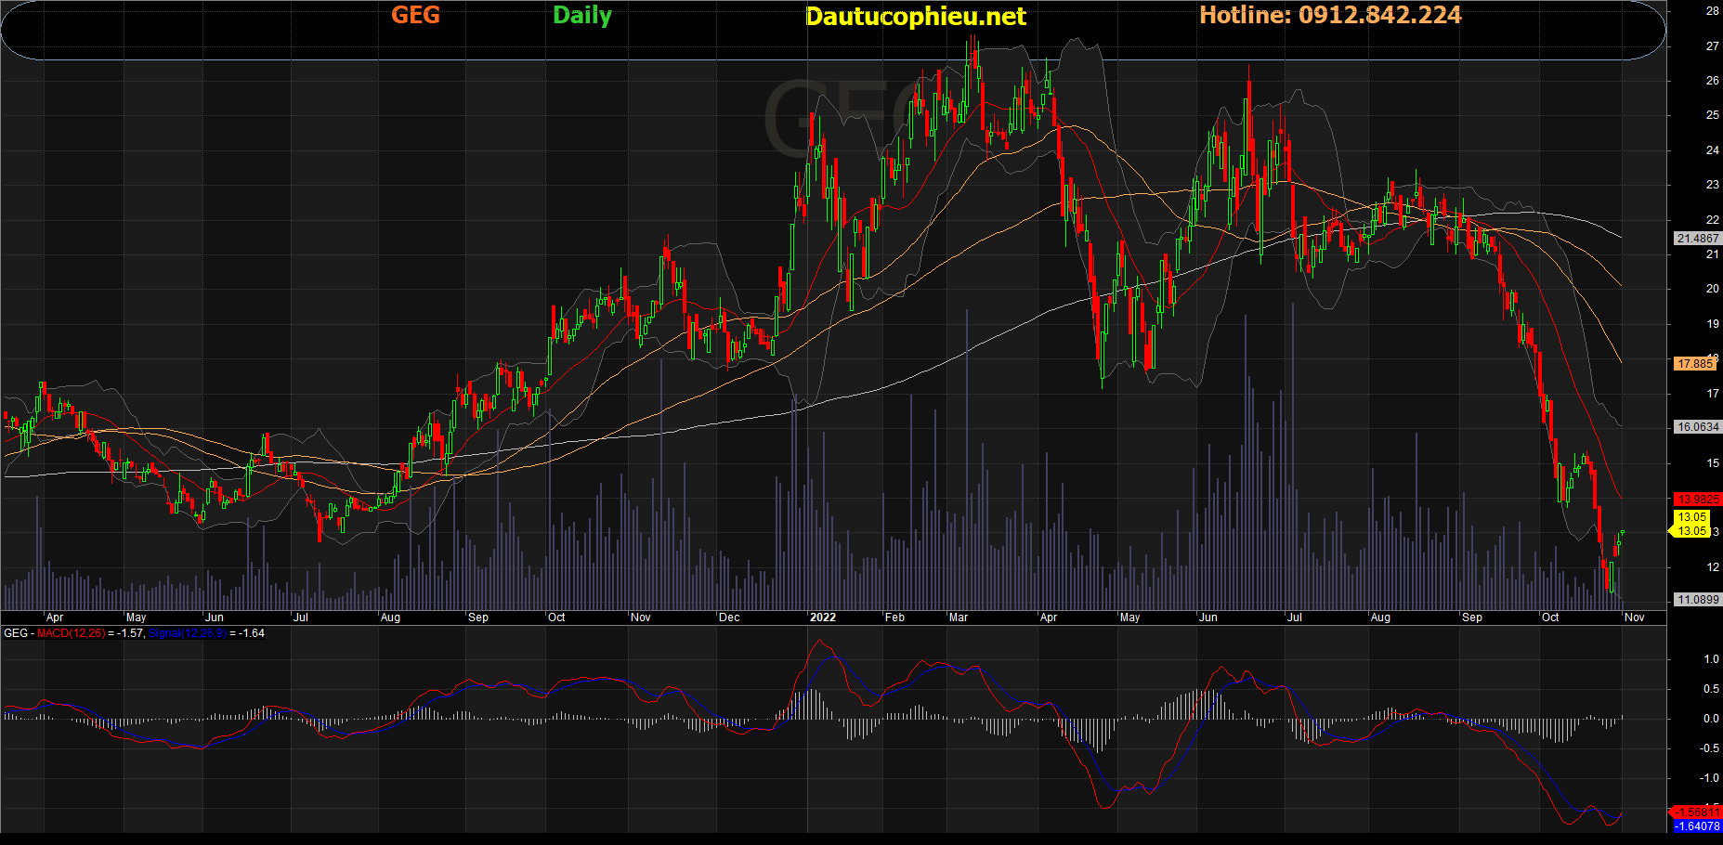Viewport: 1723px width, 845px height.
Task: Click the 28 level on price axis
Action: [x=1712, y=11]
